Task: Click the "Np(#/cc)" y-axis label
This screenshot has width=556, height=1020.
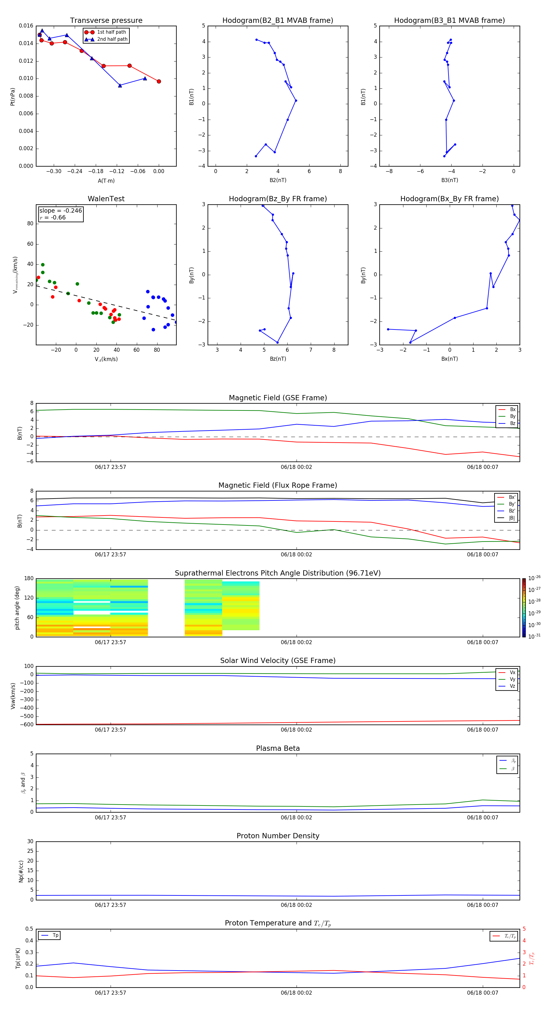Action: pos(21,871)
